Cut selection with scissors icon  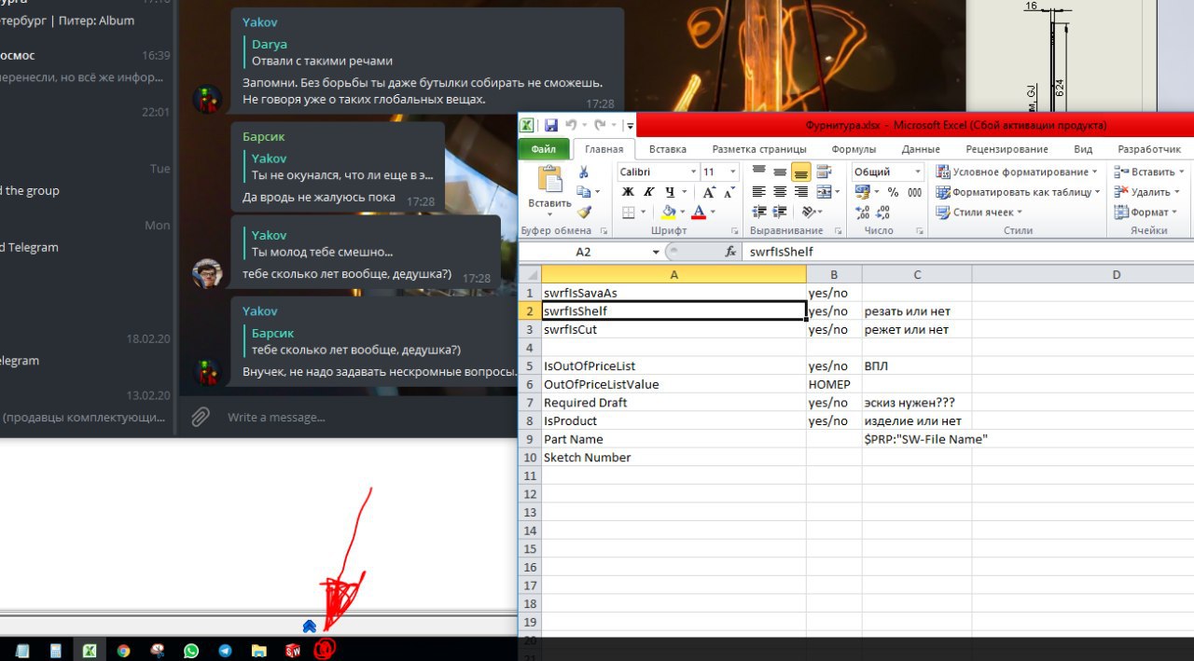584,172
